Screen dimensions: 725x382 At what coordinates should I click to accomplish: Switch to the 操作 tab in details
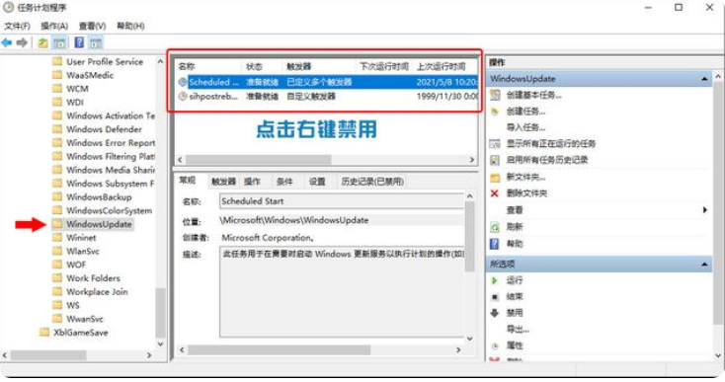click(252, 182)
